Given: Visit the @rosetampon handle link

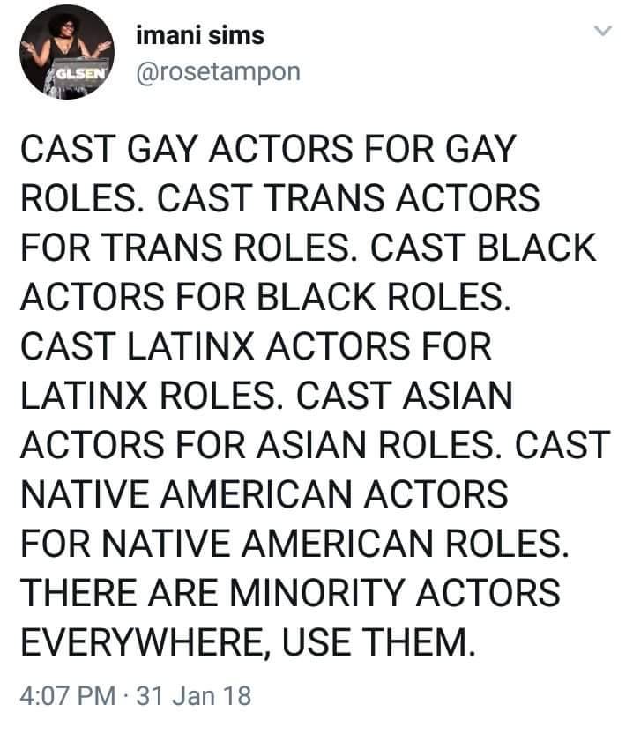Looking at the screenshot, I should coord(218,72).
